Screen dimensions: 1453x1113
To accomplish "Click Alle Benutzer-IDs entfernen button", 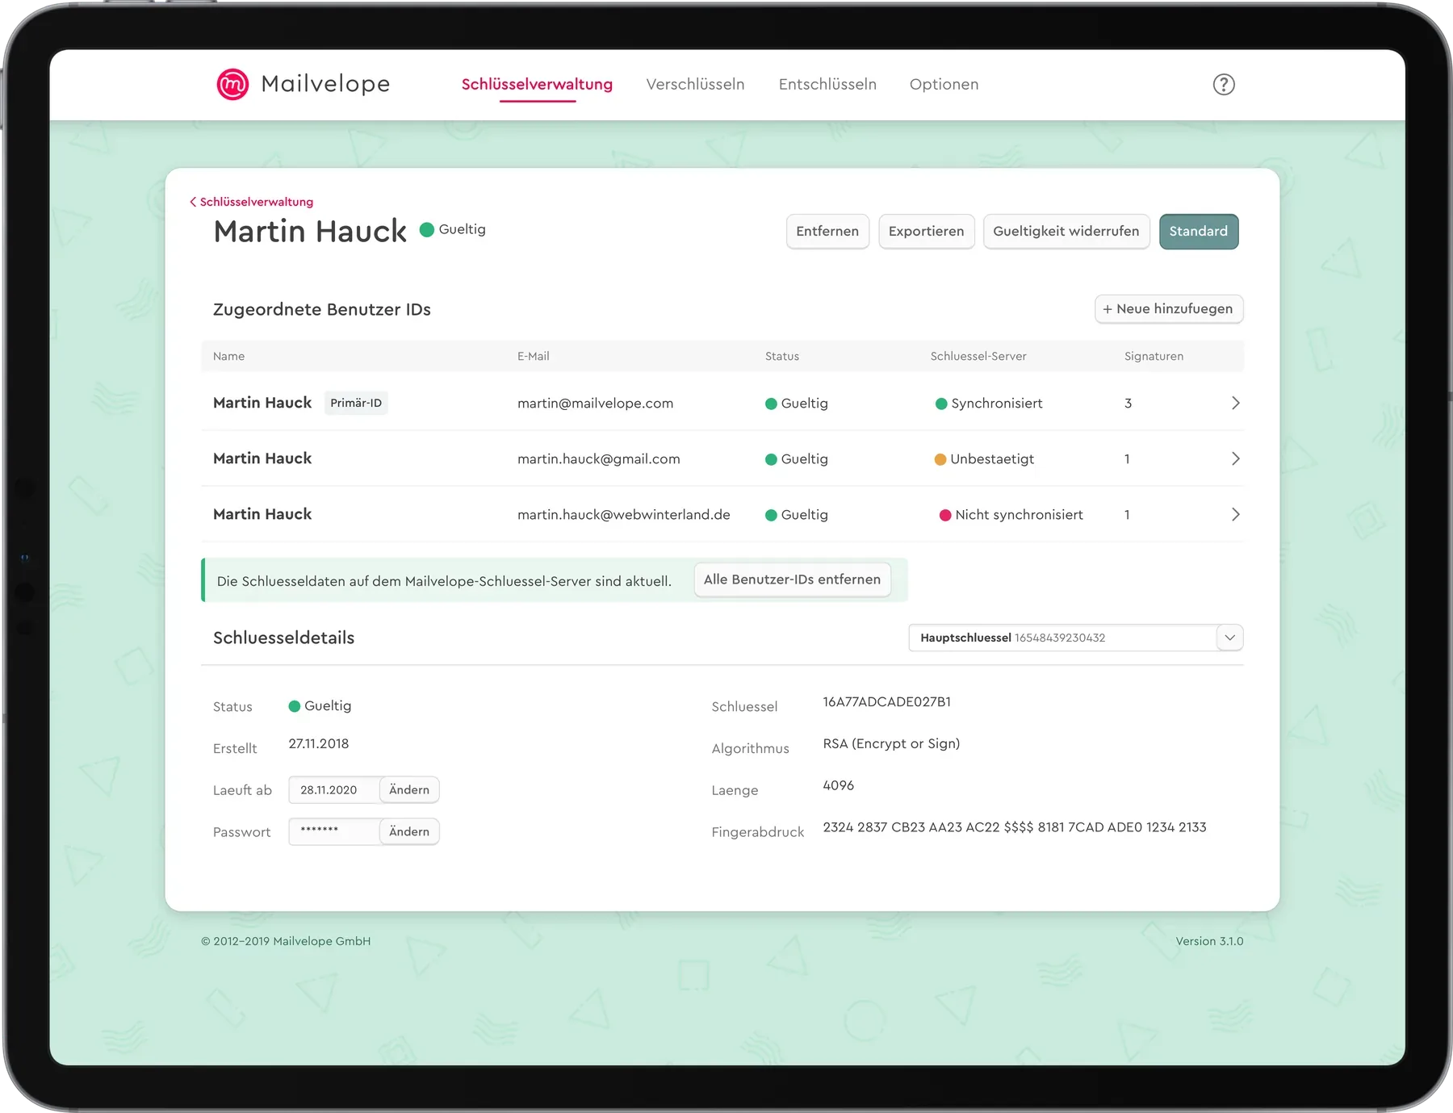I will (x=792, y=580).
